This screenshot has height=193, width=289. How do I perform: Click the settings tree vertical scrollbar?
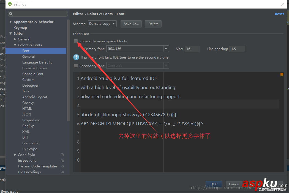coord(68,70)
